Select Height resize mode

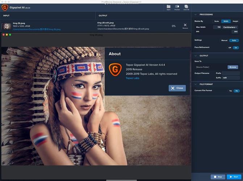235,21
